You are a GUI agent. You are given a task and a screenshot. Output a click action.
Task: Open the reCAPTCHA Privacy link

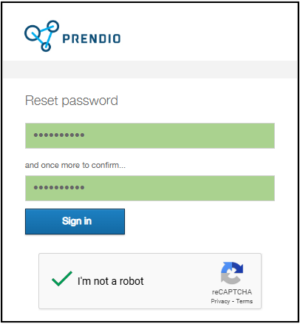(x=220, y=301)
